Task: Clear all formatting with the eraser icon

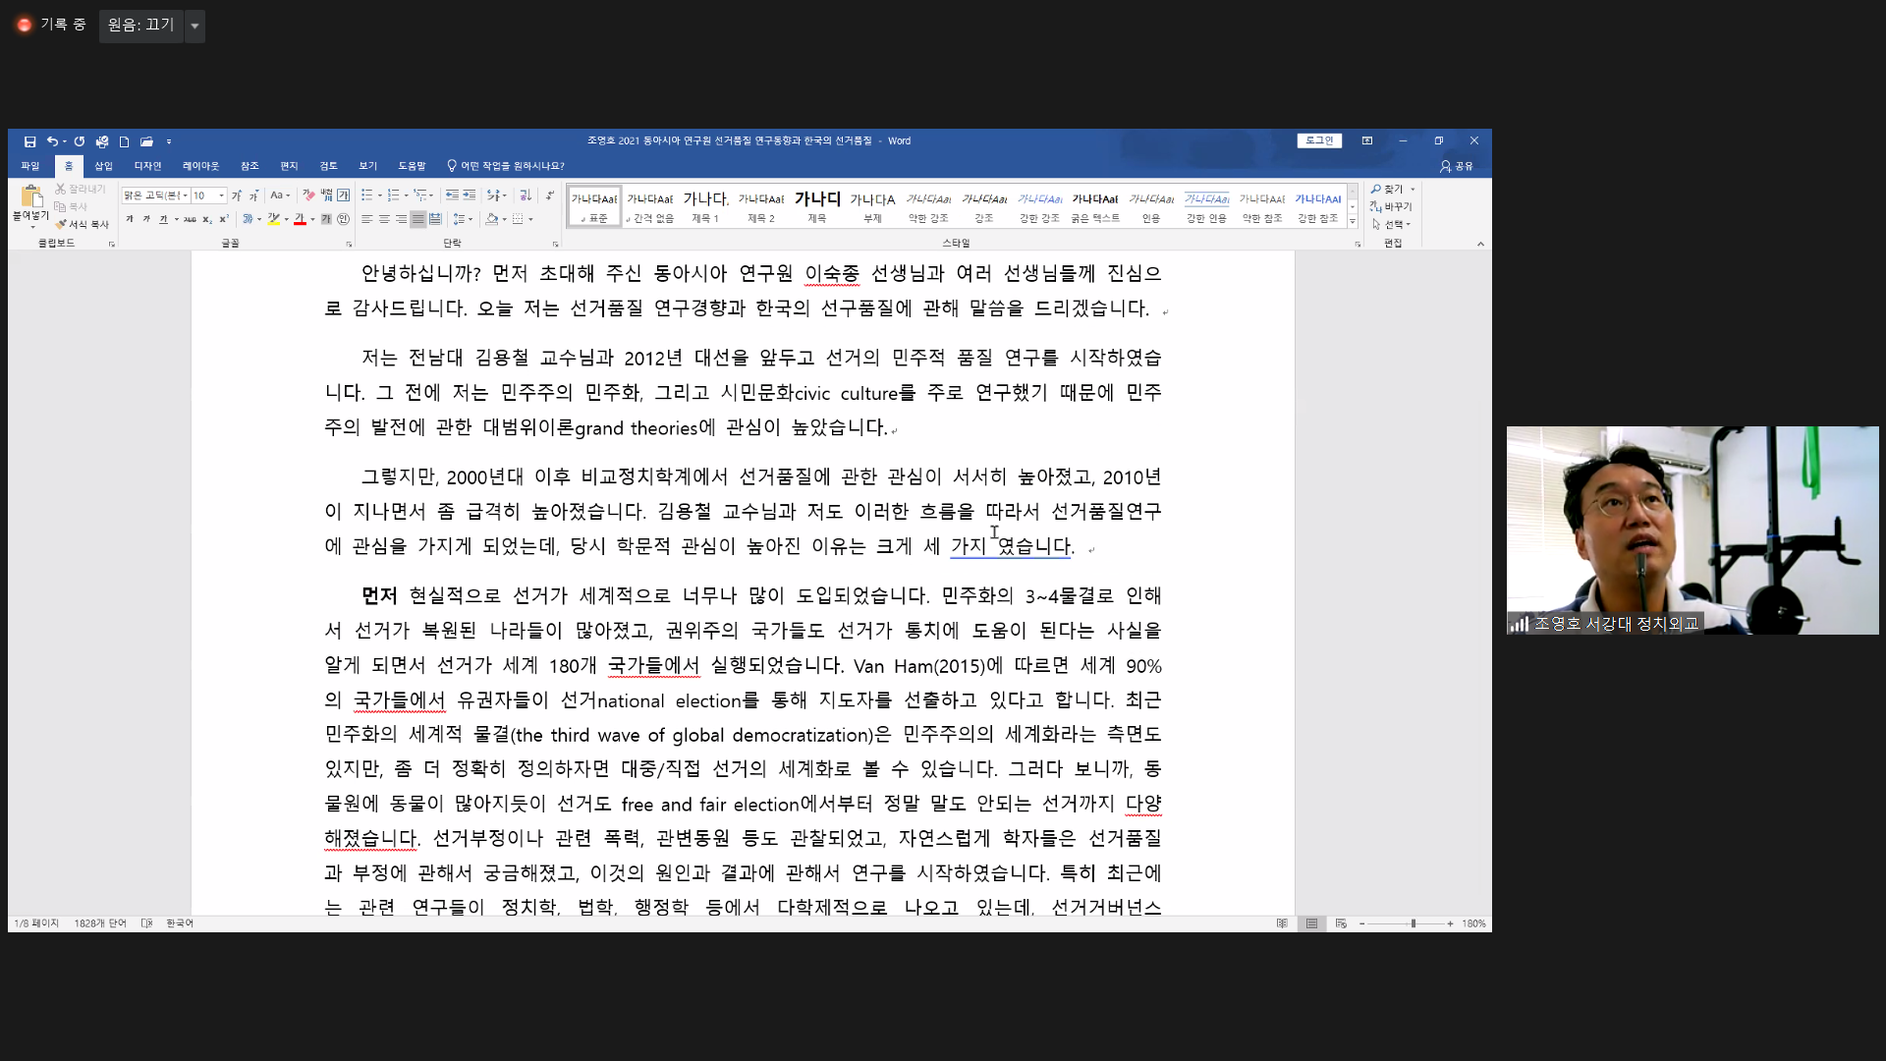Action: click(308, 195)
